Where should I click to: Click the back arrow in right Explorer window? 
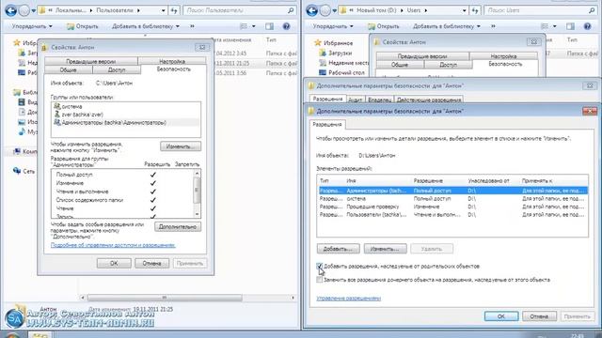[311, 10]
